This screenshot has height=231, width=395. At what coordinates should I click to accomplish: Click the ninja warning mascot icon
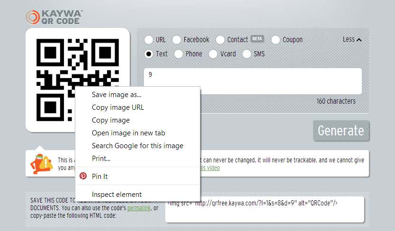(42, 164)
